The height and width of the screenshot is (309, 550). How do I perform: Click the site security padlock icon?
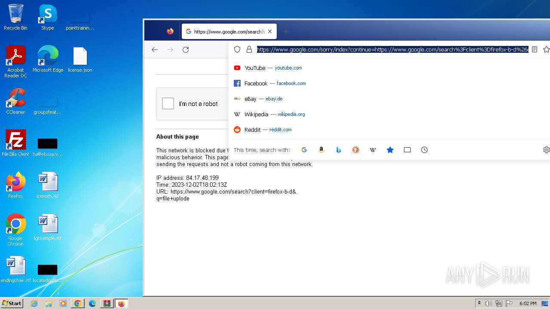pos(249,50)
